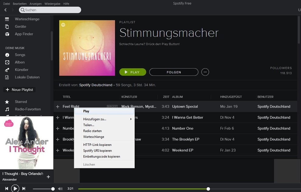Open Radio-Favoriten via the note icon
This screenshot has height=192, width=301.
[7, 109]
